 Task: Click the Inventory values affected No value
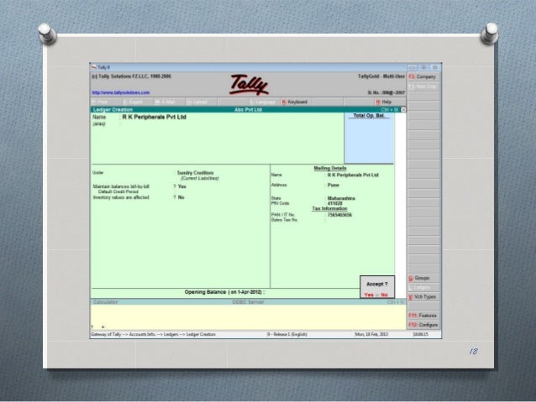coord(181,197)
